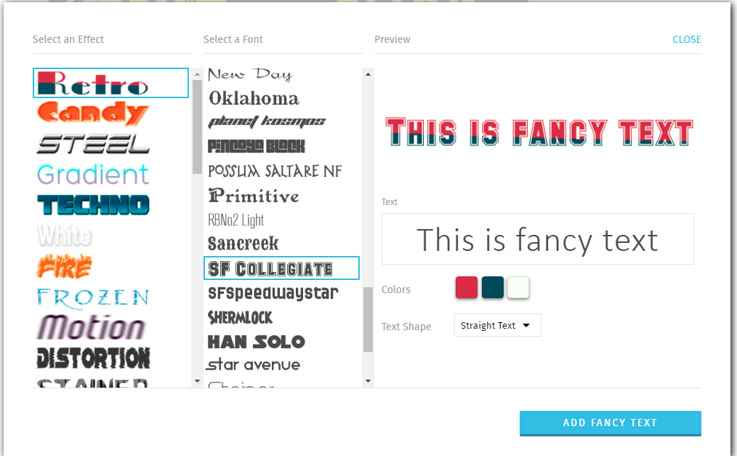Select the Primitive font
Screen dimensions: 737x456
[254, 196]
